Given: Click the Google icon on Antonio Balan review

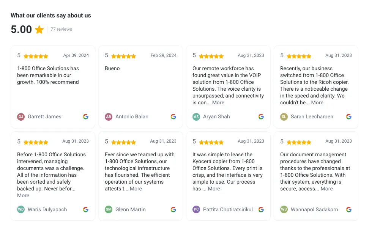Looking at the screenshot, I should (x=173, y=116).
